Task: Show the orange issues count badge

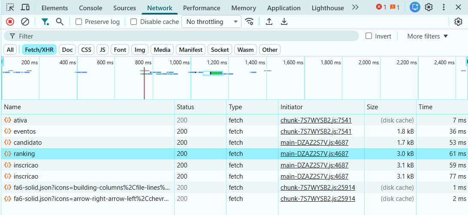Action: [x=395, y=7]
